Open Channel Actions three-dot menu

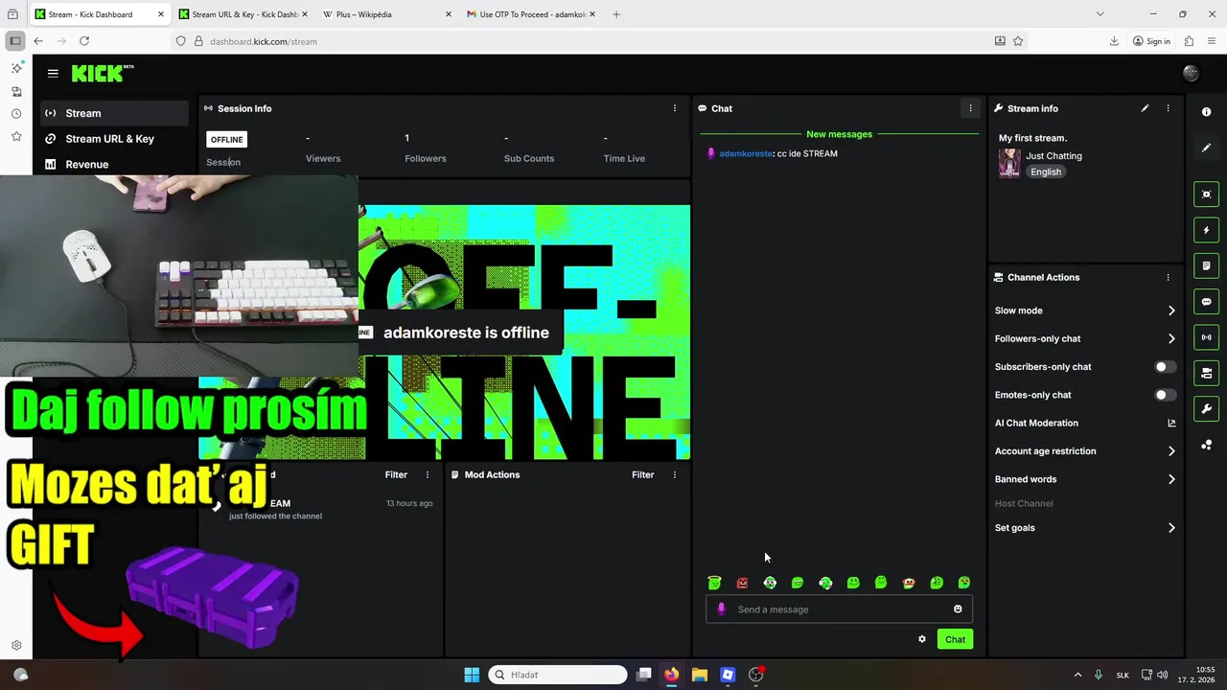[x=1168, y=277]
